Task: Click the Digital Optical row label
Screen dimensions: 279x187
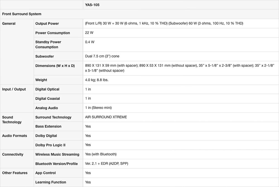Action: pyautogui.click(x=47, y=89)
